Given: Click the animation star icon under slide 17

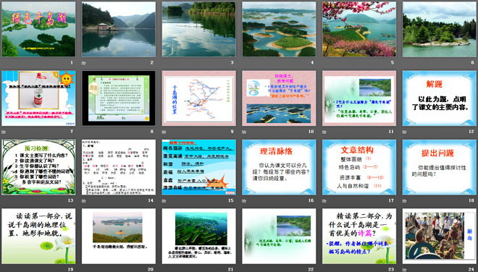Looking at the screenshot, I should tap(324, 200).
